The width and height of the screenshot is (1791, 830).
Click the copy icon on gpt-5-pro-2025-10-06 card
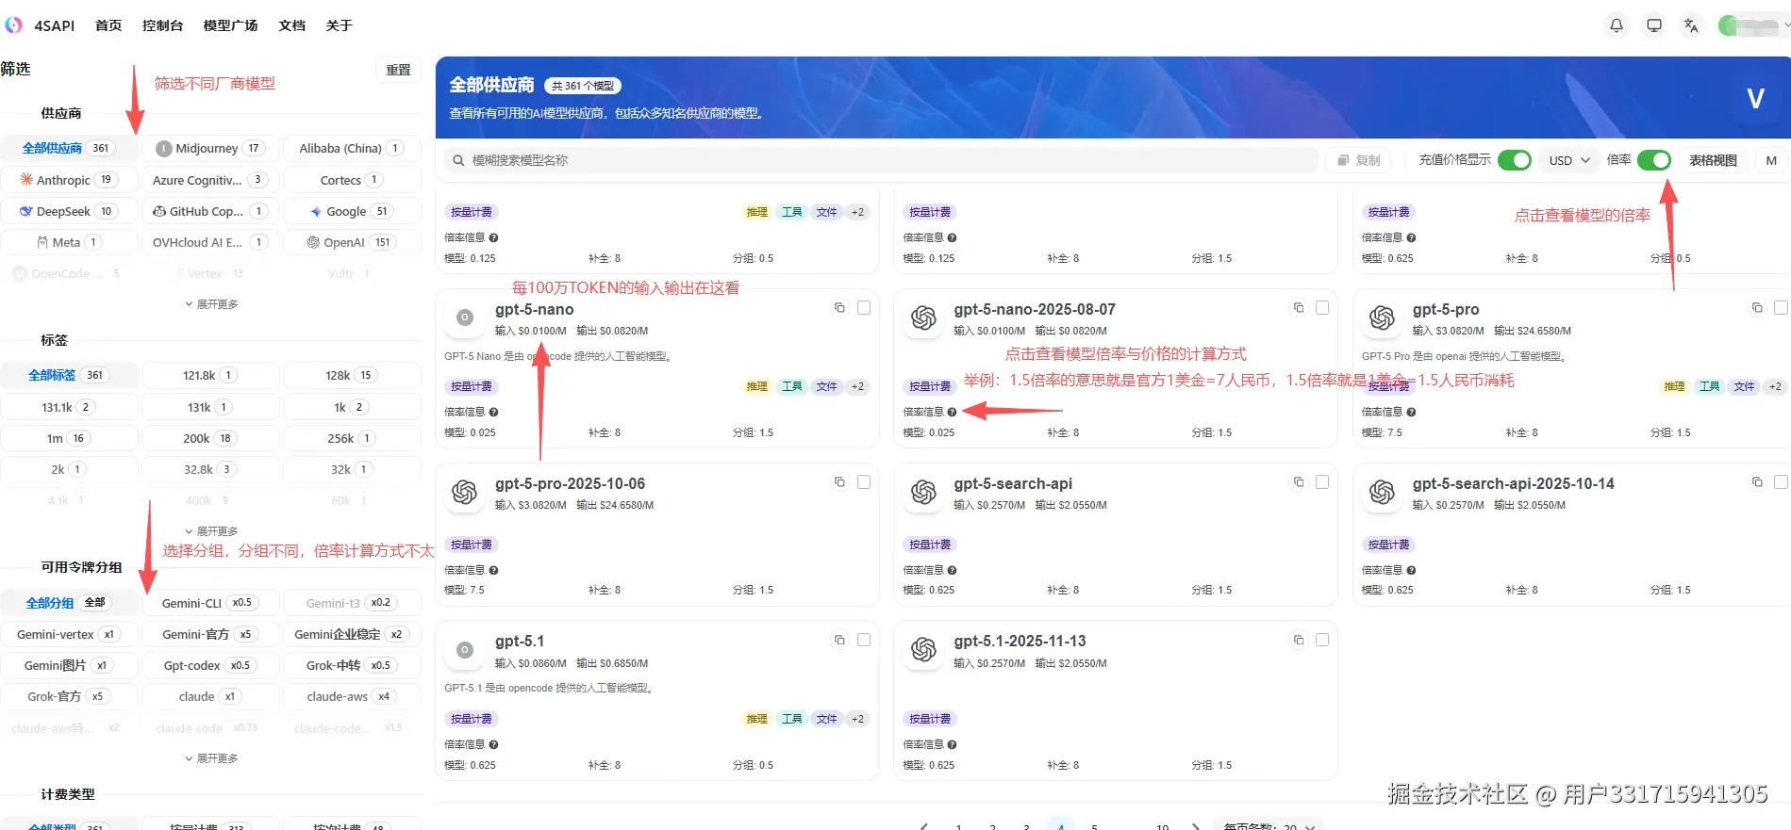coord(839,482)
